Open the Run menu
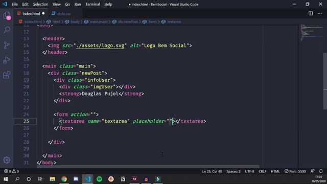The height and width of the screenshot is (184, 327). coord(78,5)
